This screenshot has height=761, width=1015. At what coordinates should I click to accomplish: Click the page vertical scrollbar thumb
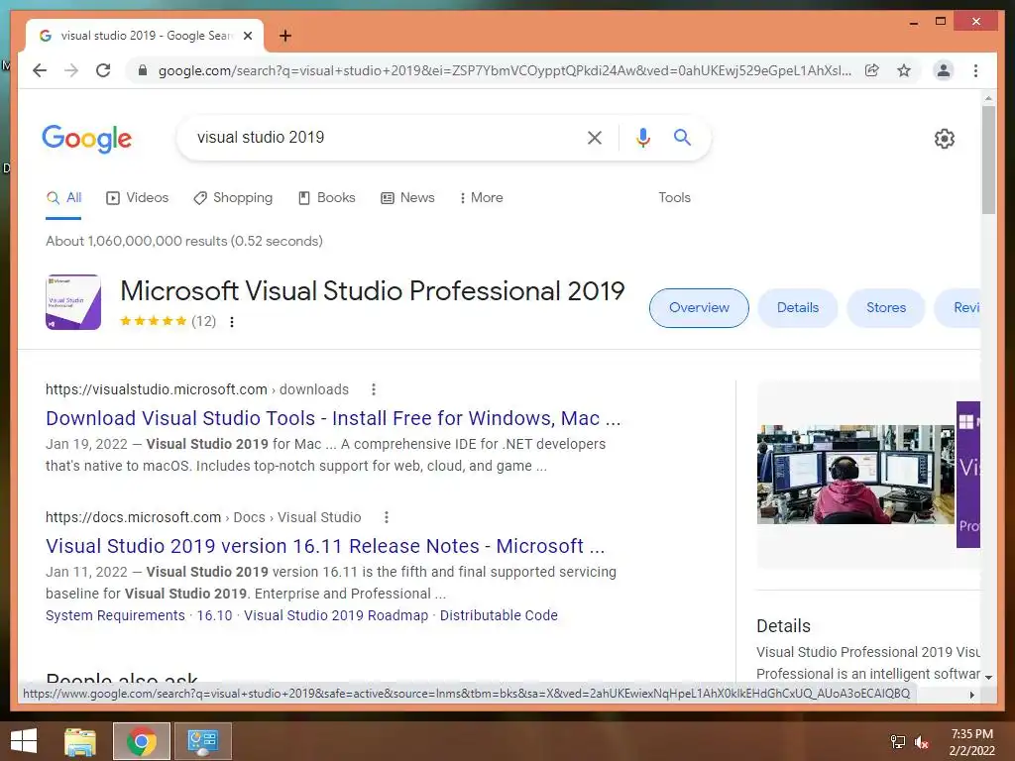coord(988,160)
